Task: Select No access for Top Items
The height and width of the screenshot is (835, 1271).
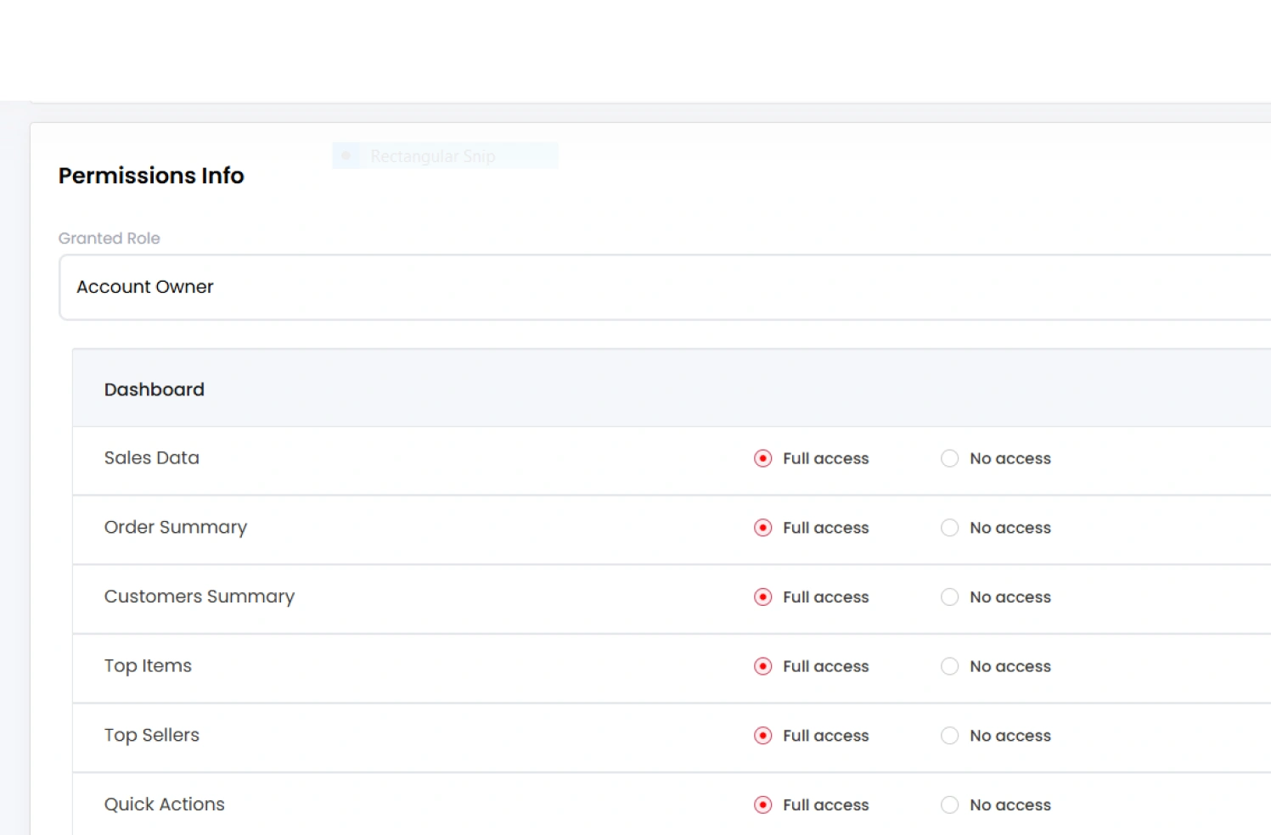Action: (949, 666)
